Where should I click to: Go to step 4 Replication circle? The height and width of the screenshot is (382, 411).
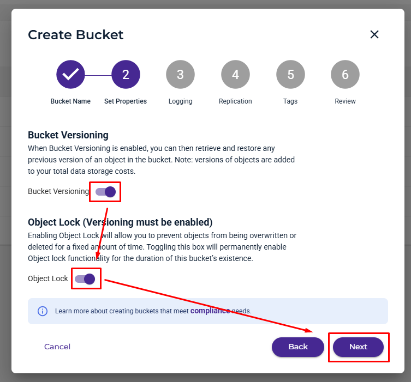(x=235, y=75)
